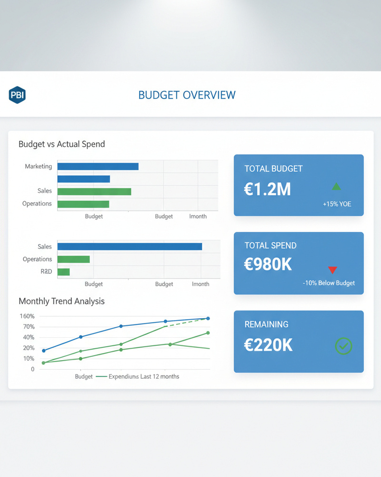Click the Budget Overview page title

(x=187, y=95)
